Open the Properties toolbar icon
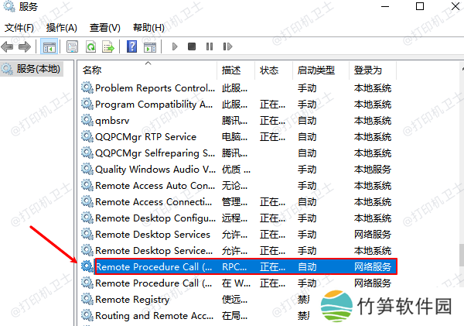Viewport: 464px width, 326px height. pyautogui.click(x=72, y=46)
